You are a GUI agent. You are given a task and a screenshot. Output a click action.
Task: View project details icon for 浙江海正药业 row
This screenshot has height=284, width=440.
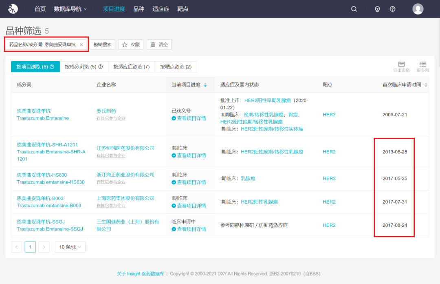tap(174, 182)
